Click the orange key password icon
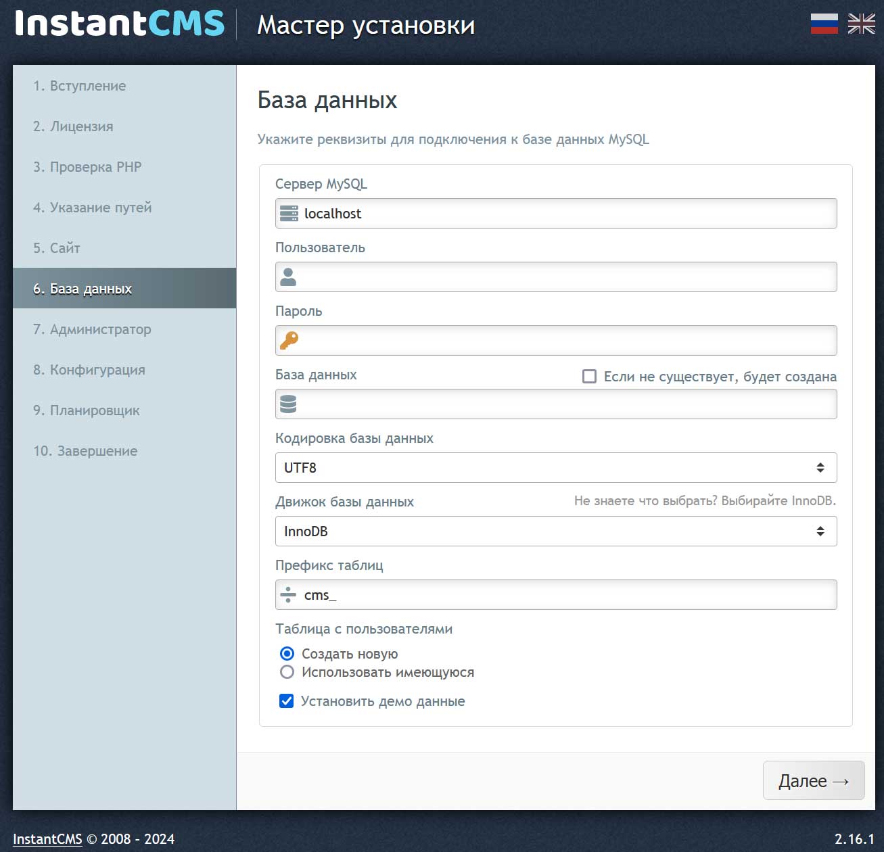Image resolution: width=884 pixels, height=852 pixels. tap(289, 340)
